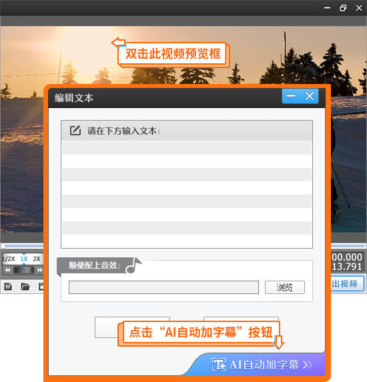Select the 1X playback speed
The image size is (367, 382).
[x=24, y=259]
